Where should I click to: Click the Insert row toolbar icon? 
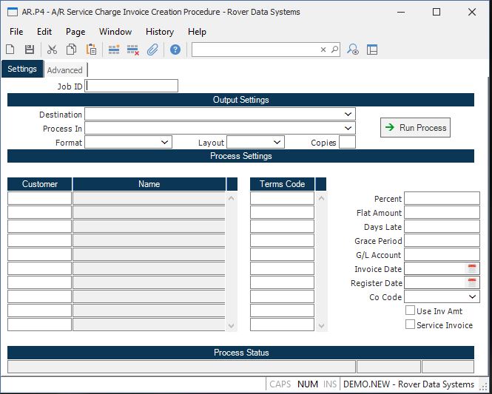(114, 50)
